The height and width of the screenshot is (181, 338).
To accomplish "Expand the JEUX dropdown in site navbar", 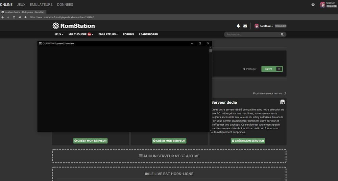I will click(x=59, y=34).
